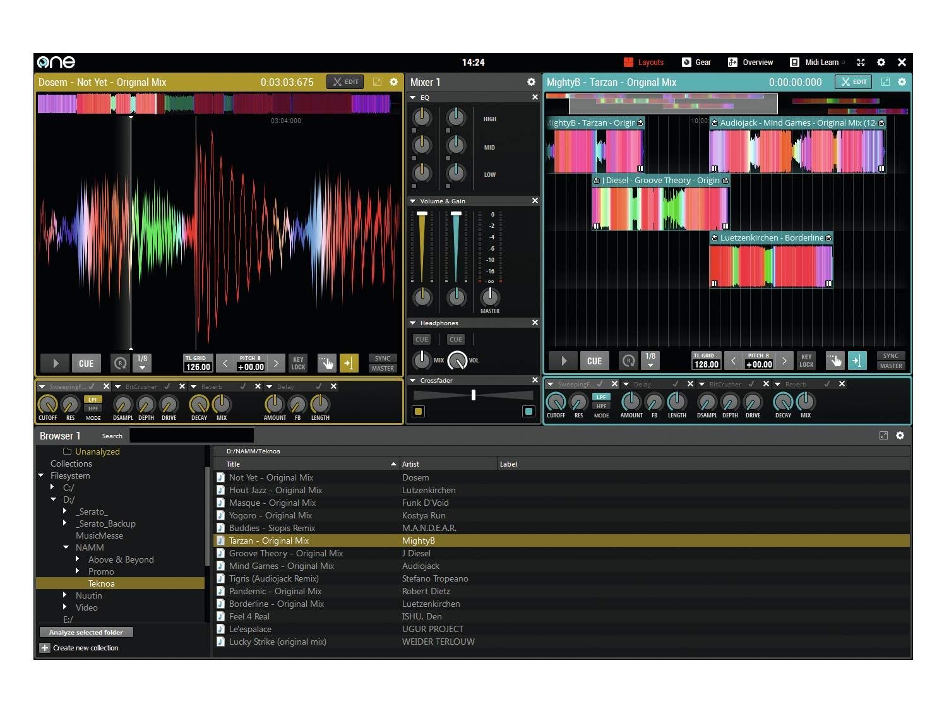The width and height of the screenshot is (949, 711).
Task: Maximize the Dosem deck panel
Action: 377,81
